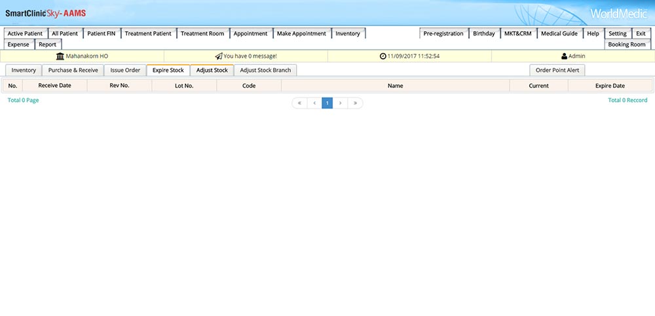
Task: Jump to last page with double-right arrow
Action: (x=355, y=103)
